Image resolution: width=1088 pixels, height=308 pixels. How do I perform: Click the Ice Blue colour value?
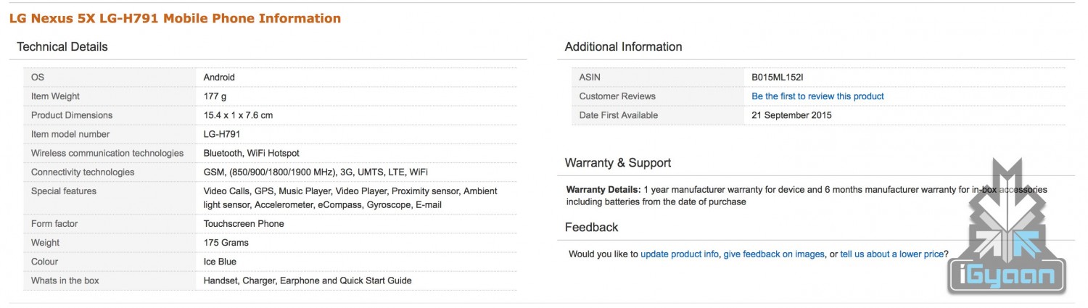220,262
